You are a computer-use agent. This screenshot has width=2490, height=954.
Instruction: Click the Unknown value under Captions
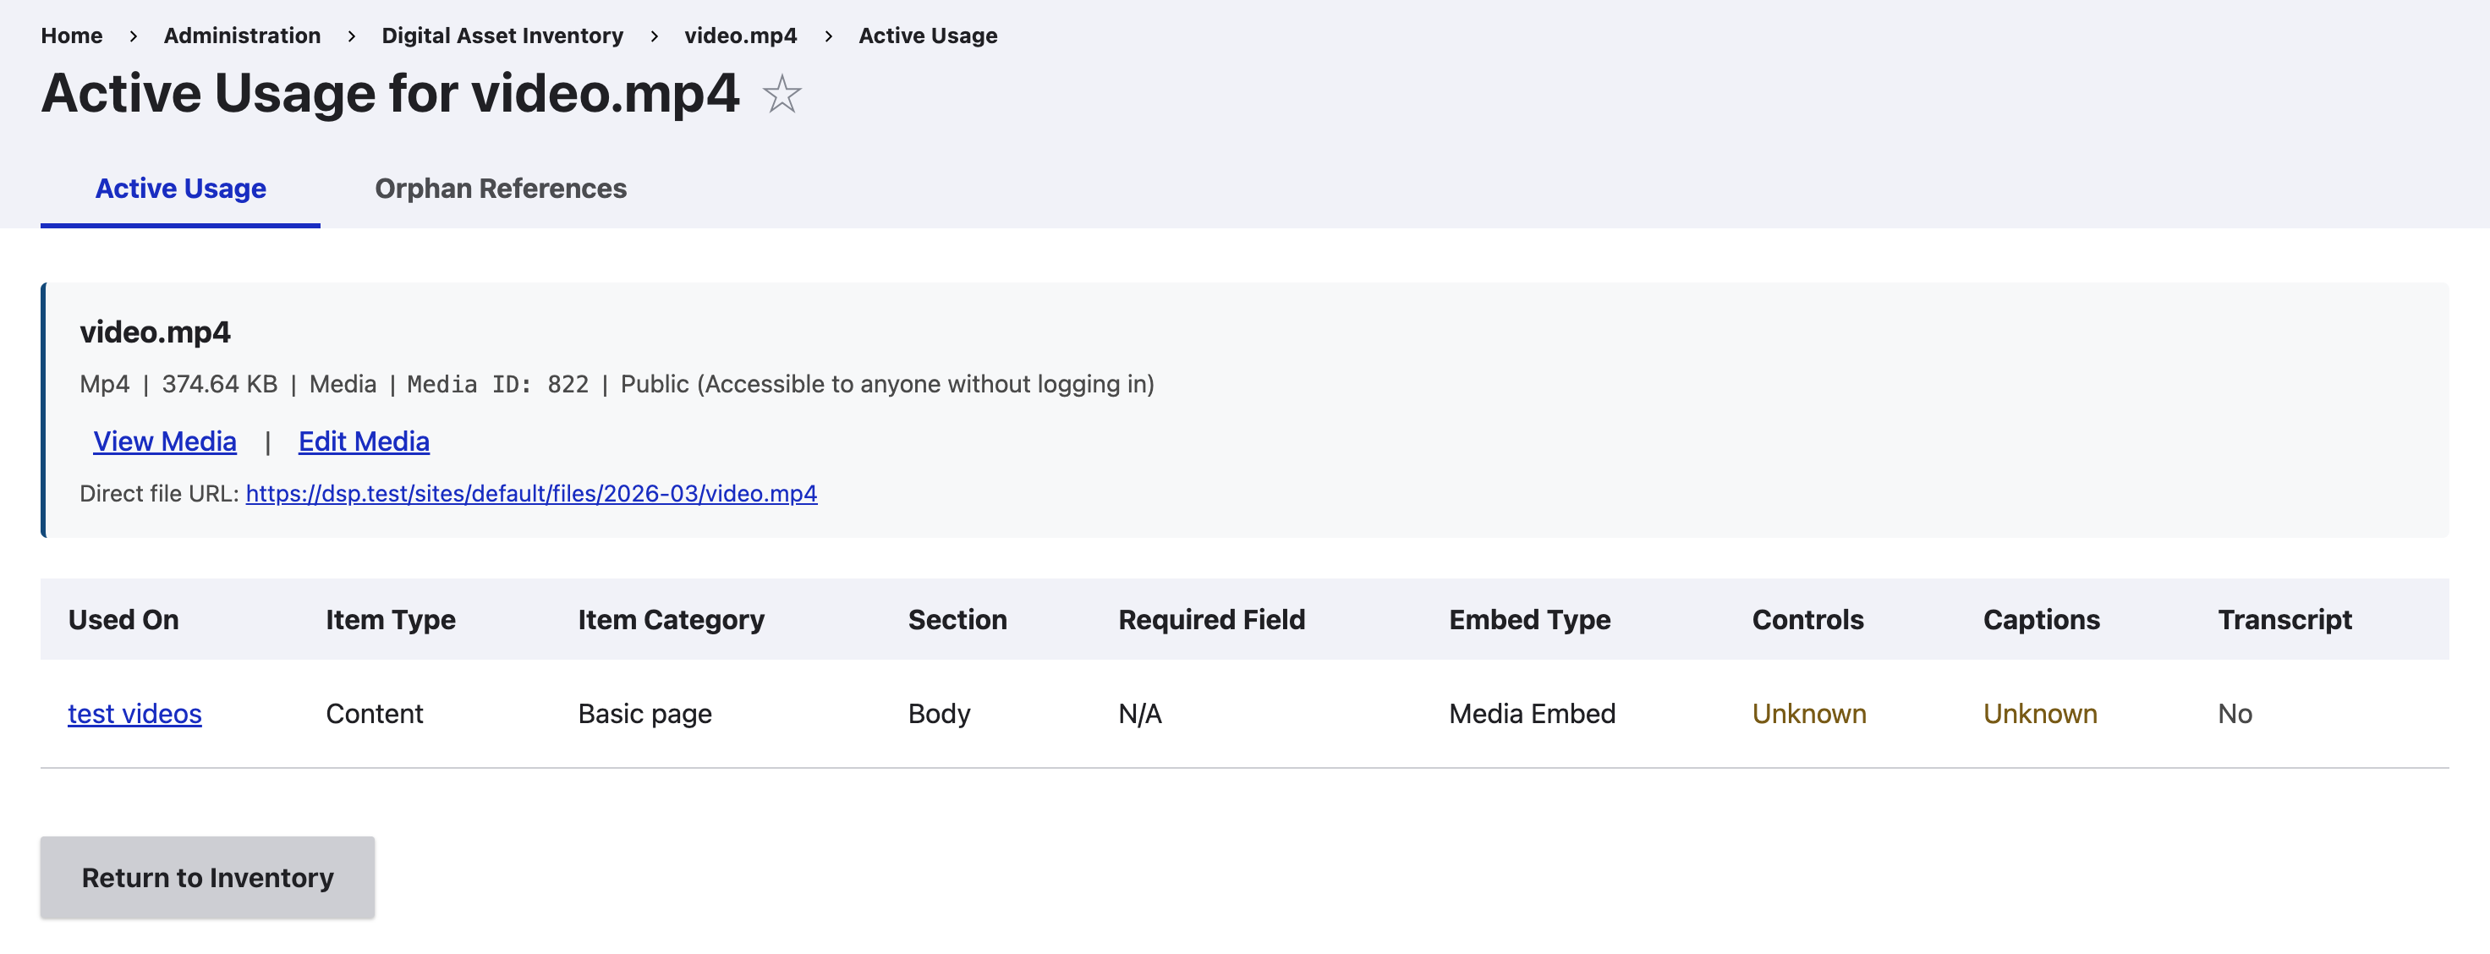point(2039,713)
